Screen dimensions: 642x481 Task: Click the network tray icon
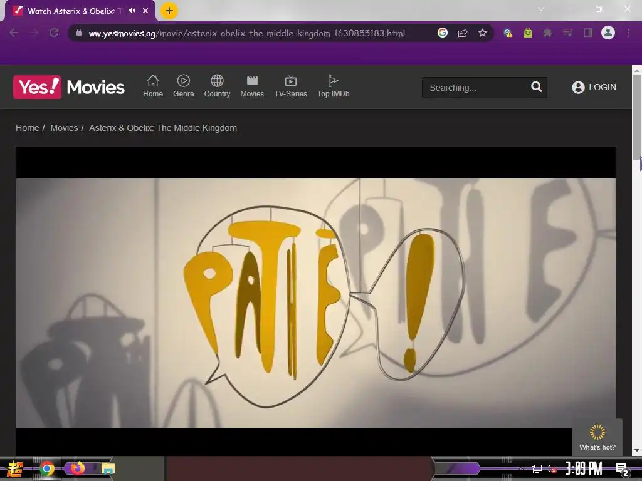537,468
